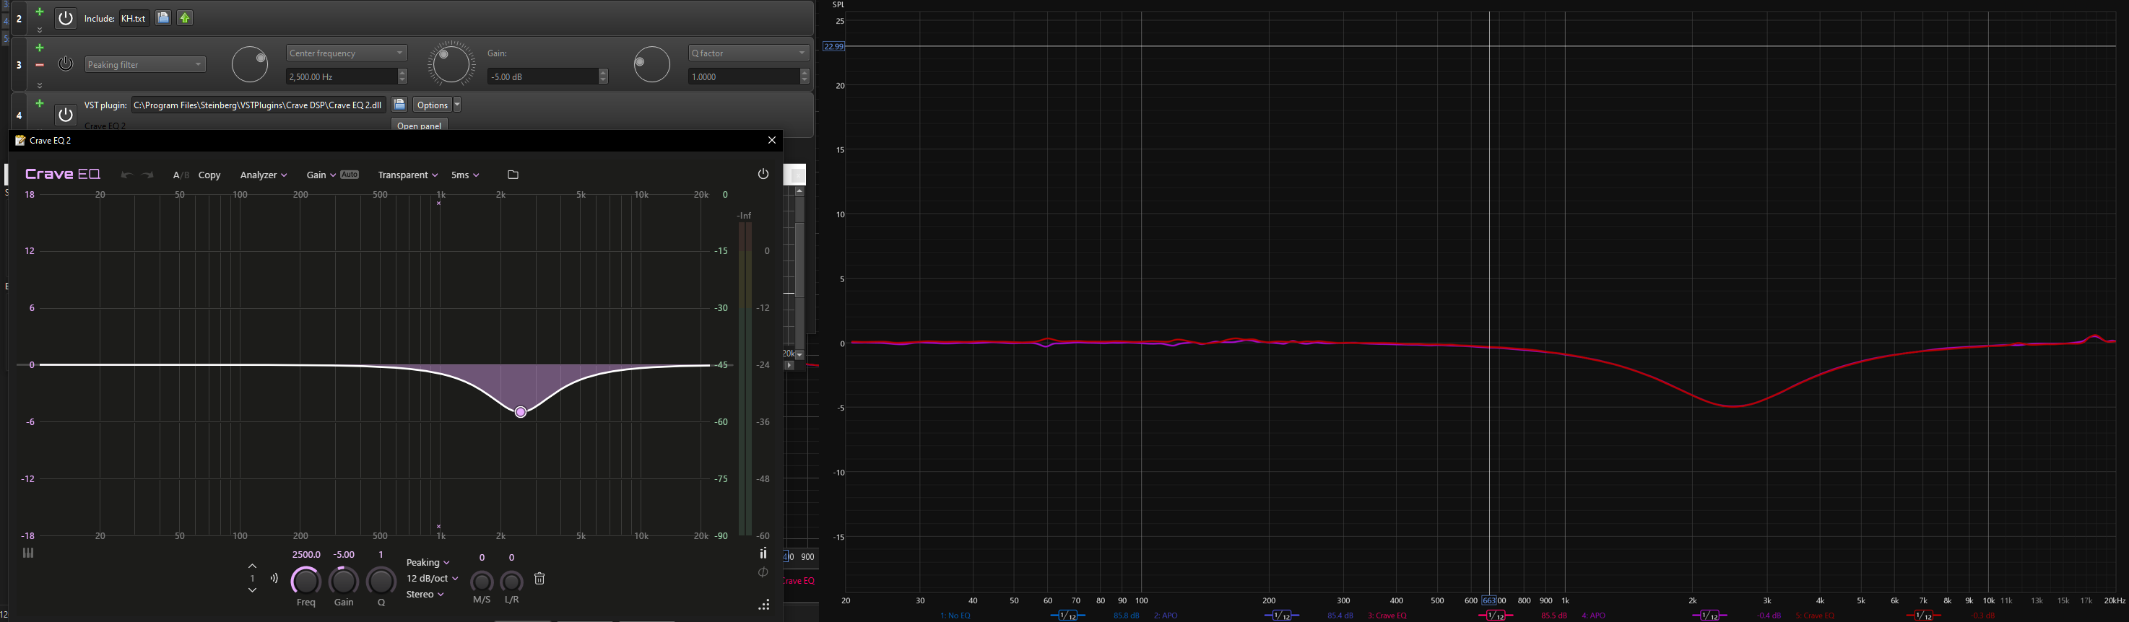Change band type Peaking dropdown

pos(428,563)
